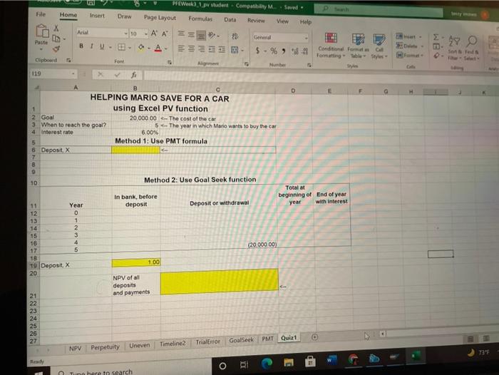This screenshot has height=375, width=499.
Task: Switch to the Insert ribbon tab
Action: (x=97, y=16)
